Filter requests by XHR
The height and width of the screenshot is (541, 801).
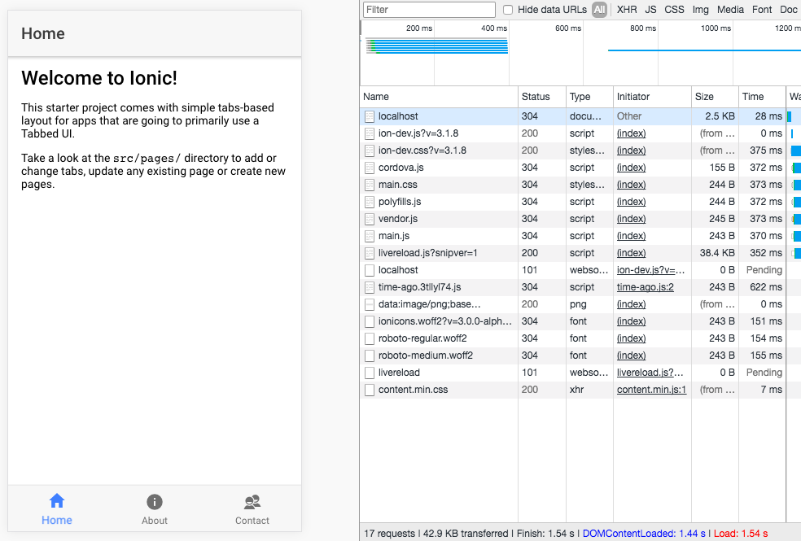(x=626, y=10)
